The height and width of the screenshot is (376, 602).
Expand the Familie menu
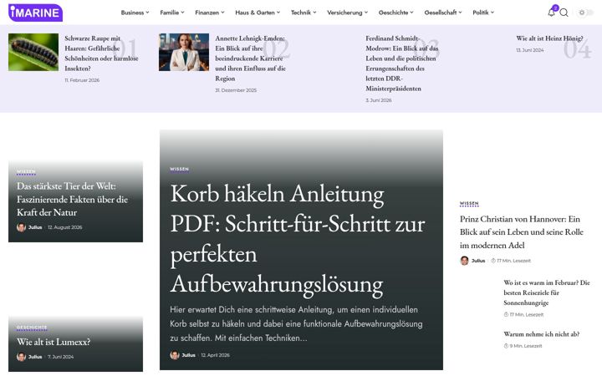pyautogui.click(x=172, y=13)
